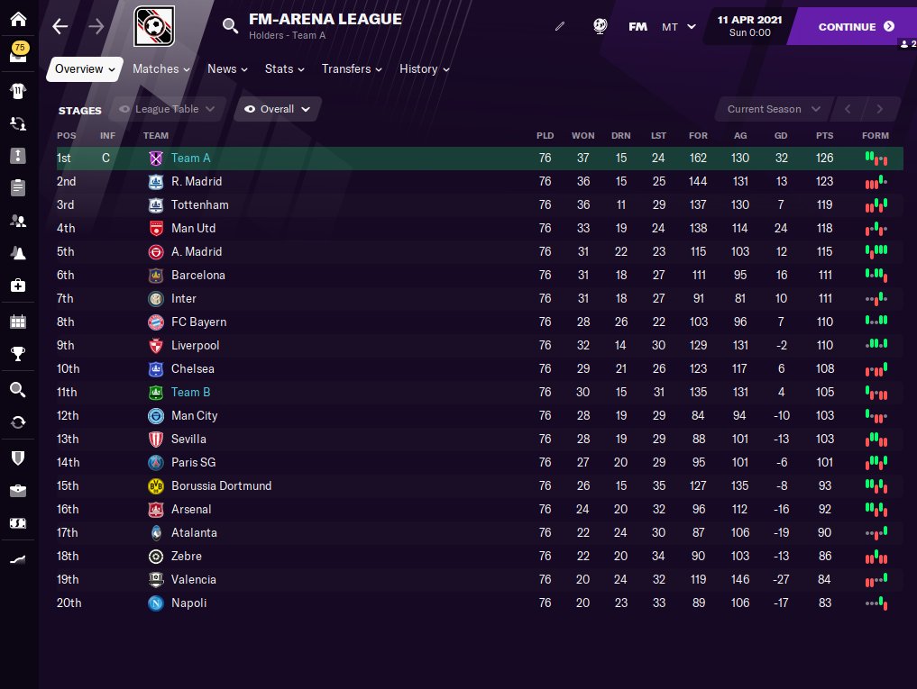This screenshot has height=689, width=917.
Task: Open the inbox with 75 notifications
Action: [18, 52]
